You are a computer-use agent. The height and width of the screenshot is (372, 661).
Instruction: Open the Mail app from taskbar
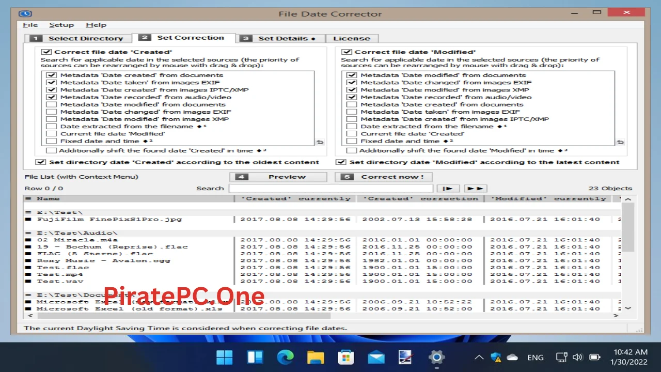[x=376, y=357]
